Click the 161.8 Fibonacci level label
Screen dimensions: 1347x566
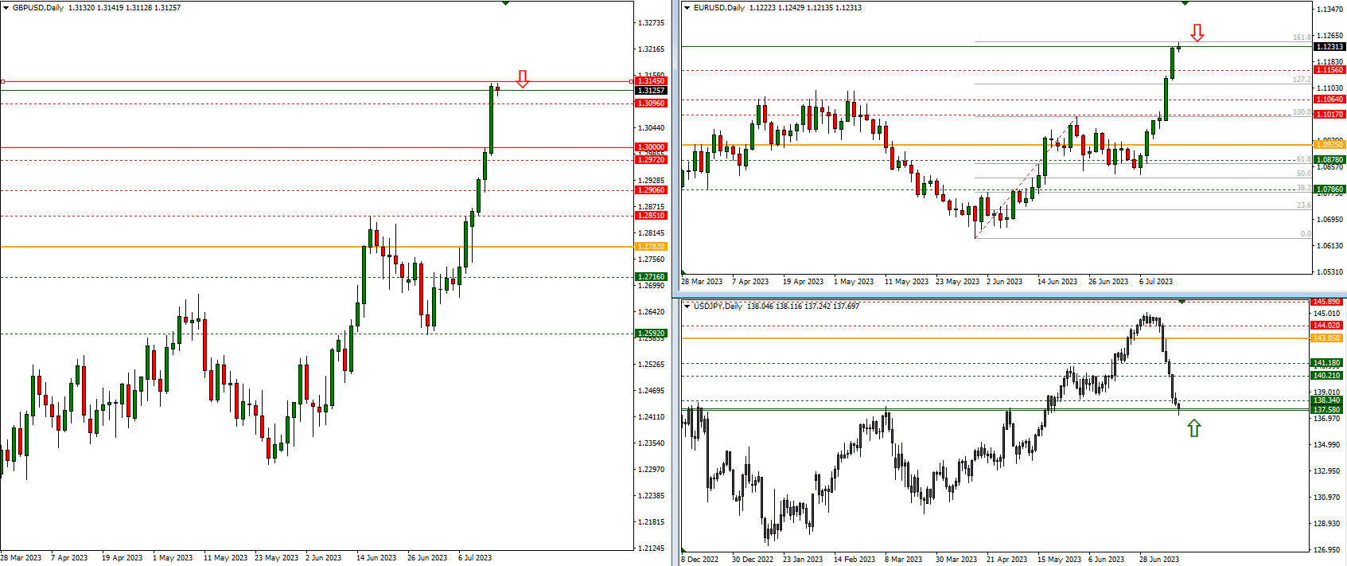(1302, 37)
